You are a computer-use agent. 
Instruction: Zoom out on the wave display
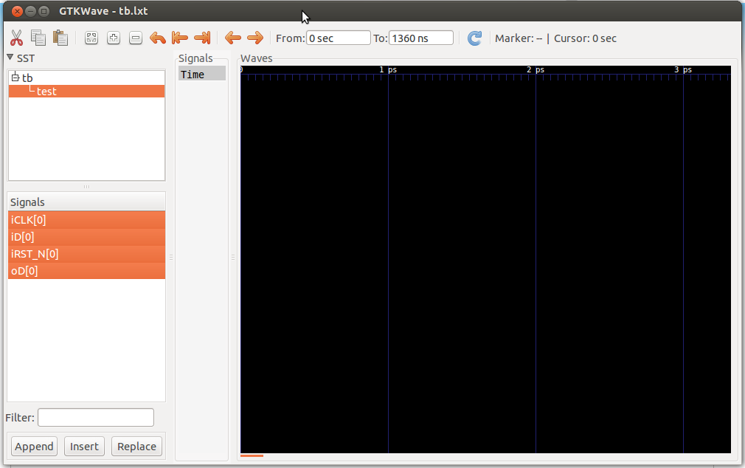click(136, 37)
